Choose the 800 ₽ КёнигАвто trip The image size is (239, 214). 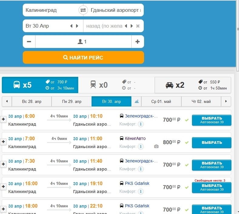211,142
